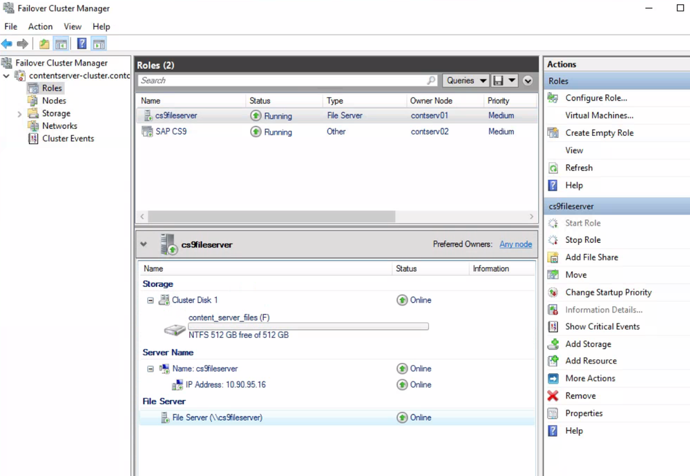Image resolution: width=690 pixels, height=476 pixels.
Task: Click the Create Empty Role icon
Action: (553, 132)
